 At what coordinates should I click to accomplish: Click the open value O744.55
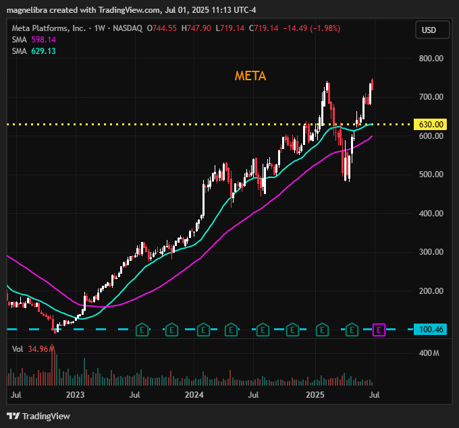(x=161, y=28)
